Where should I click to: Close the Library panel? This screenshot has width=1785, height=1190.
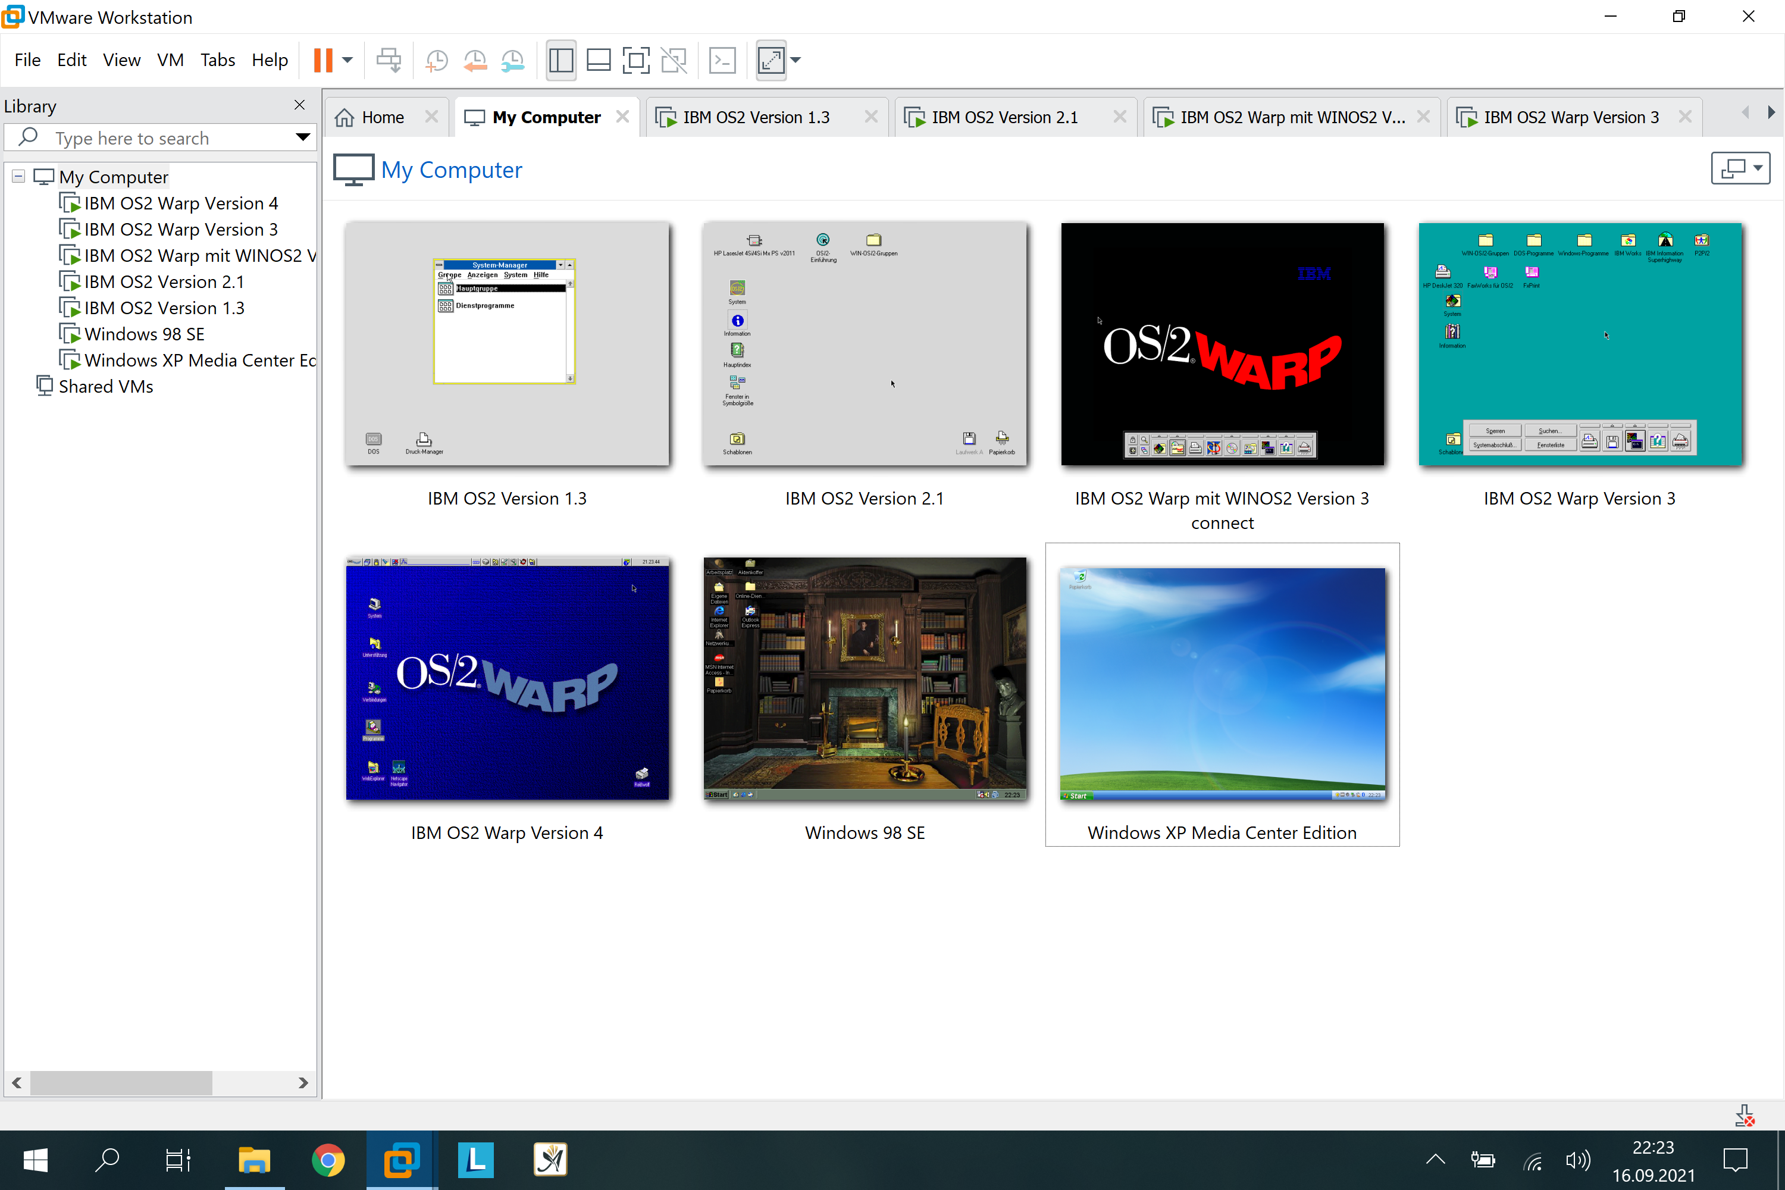click(x=299, y=105)
